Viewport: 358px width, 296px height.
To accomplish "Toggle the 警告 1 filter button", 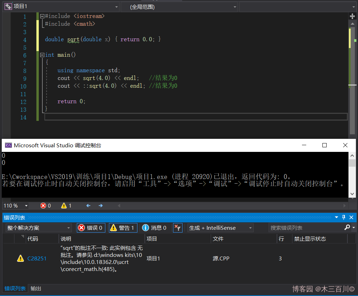I will (x=123, y=228).
